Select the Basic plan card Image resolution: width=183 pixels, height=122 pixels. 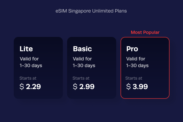coord(91,68)
